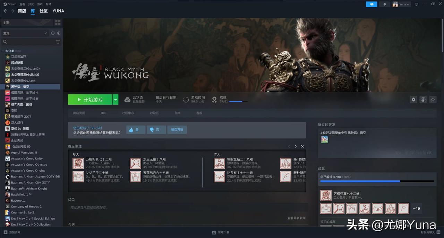Image resolution: width=444 pixels, height=238 pixels.
Task: Open the 好友 menu
Action: point(31,4)
